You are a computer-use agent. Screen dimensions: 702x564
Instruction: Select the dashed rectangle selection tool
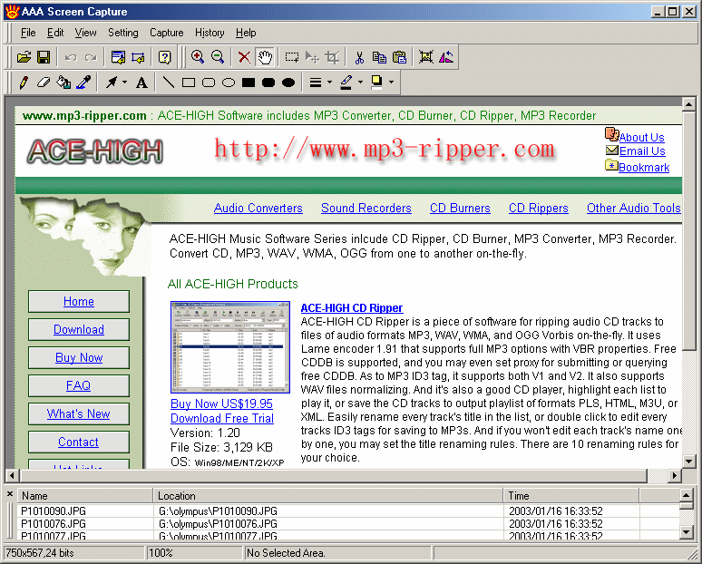tap(292, 57)
